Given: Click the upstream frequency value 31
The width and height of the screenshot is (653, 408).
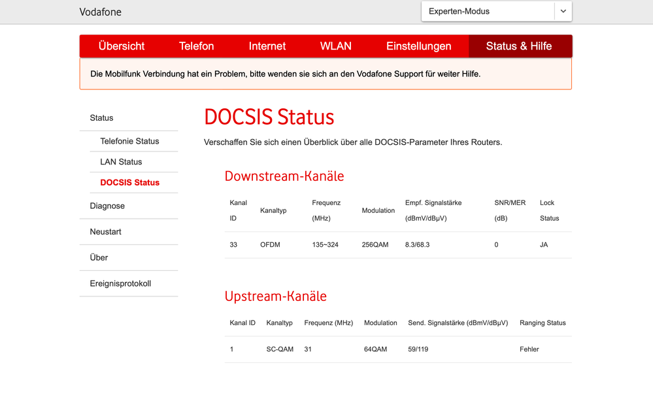Looking at the screenshot, I should [308, 349].
